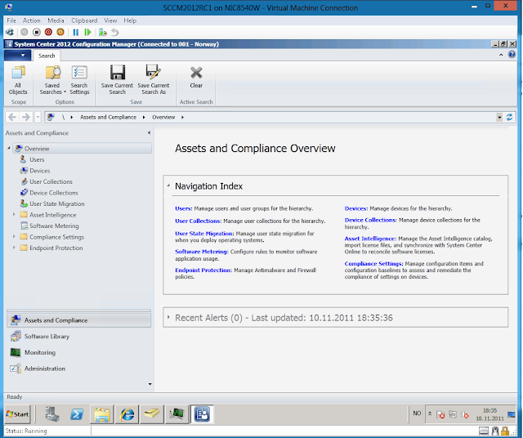This screenshot has width=523, height=438.
Task: Switch to Assets and Compliance workspace
Action: [x=78, y=320]
